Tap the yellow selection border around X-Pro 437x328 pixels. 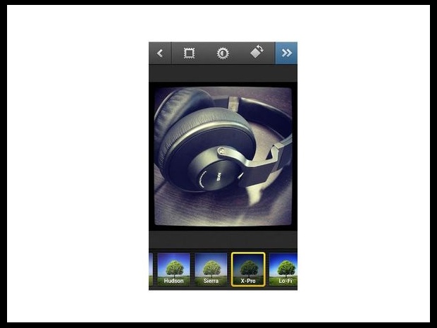pyautogui.click(x=248, y=253)
